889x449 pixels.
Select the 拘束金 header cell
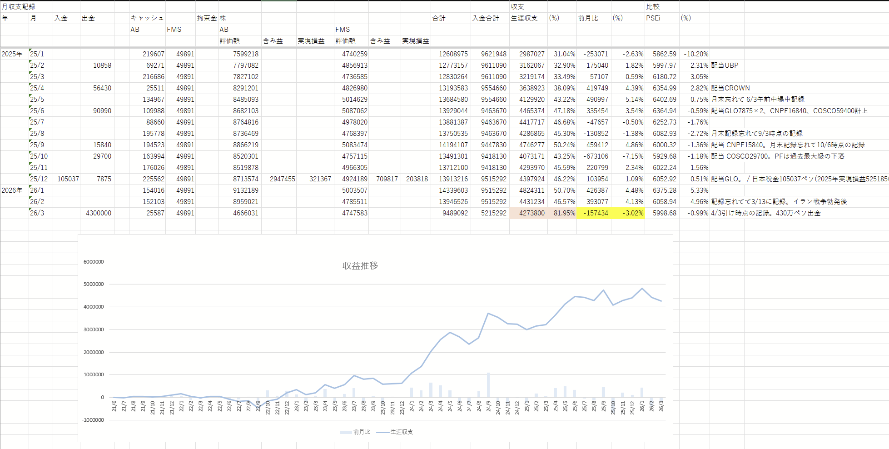click(207, 18)
